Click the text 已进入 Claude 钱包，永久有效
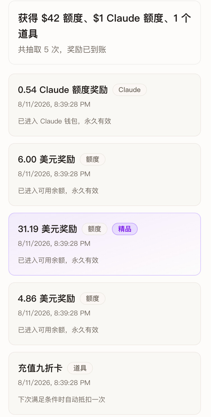211x417 pixels. click(x=65, y=121)
